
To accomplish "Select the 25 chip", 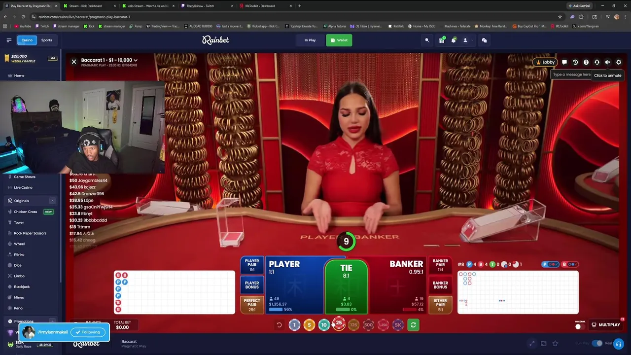I will click(x=339, y=323).
